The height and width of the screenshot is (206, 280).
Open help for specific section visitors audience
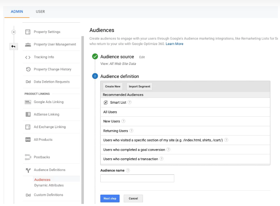click(x=226, y=140)
